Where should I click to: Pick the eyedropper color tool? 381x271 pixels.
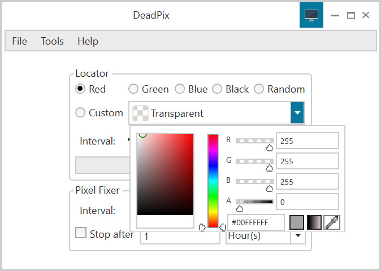pos(332,222)
